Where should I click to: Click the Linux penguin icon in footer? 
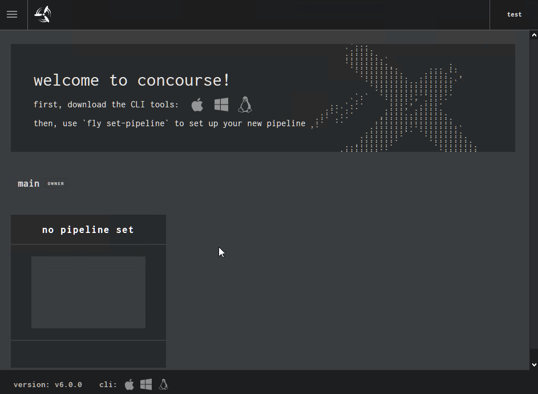point(163,384)
